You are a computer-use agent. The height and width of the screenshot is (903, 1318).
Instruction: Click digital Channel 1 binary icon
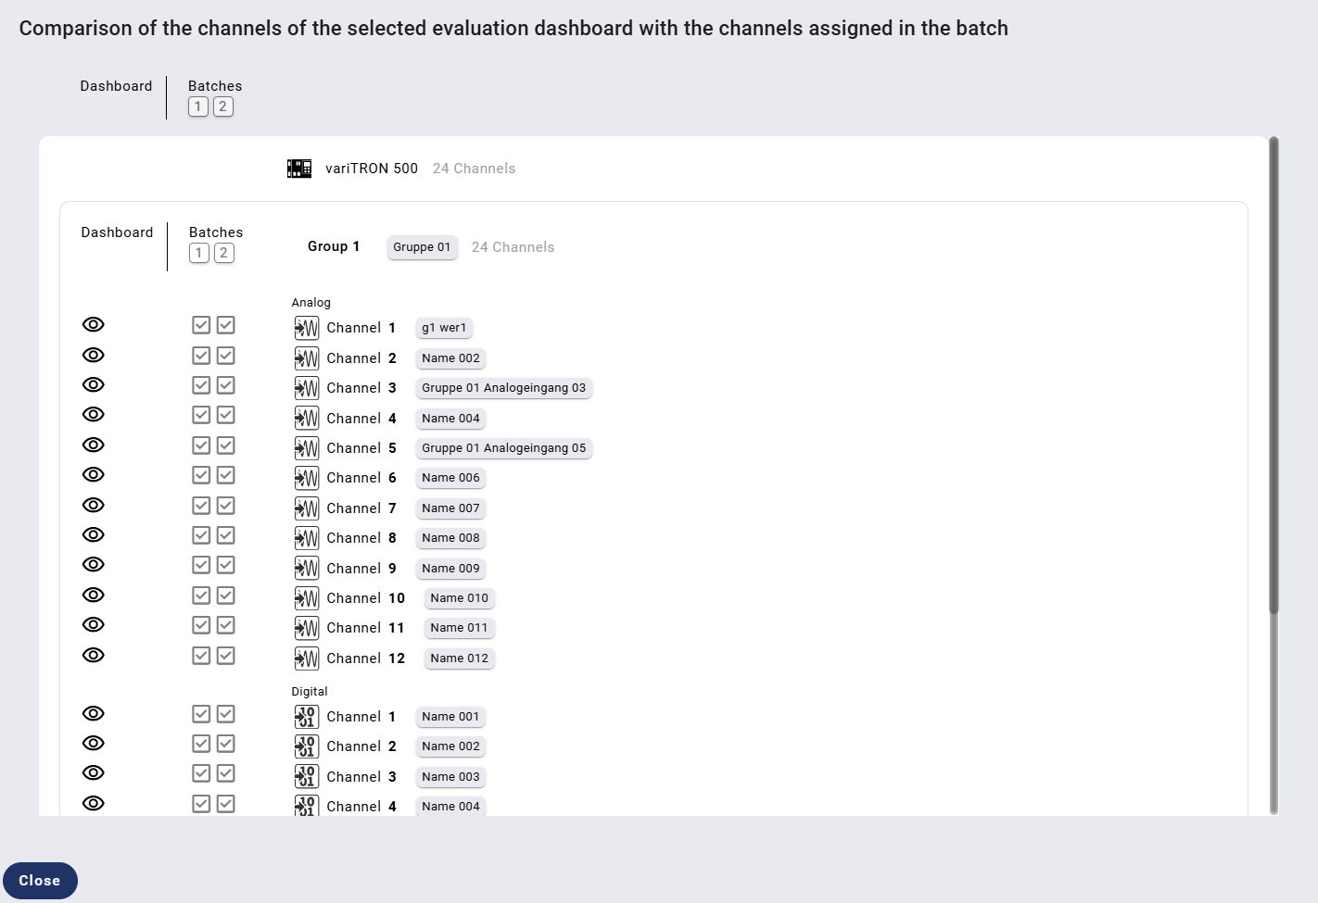(307, 717)
